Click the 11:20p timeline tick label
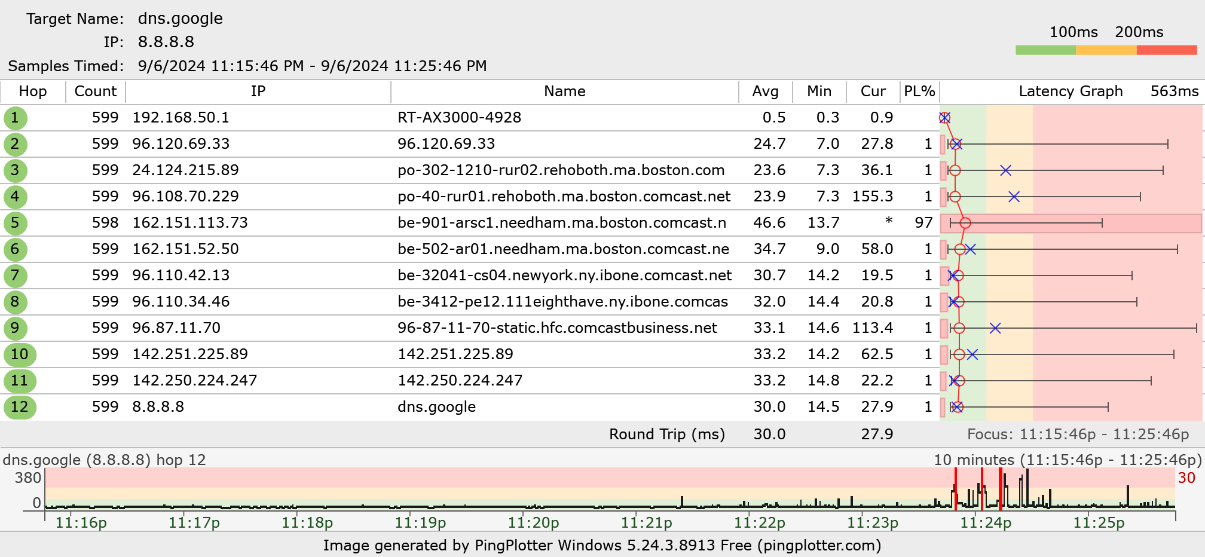Image resolution: width=1205 pixels, height=557 pixels. 533,523
